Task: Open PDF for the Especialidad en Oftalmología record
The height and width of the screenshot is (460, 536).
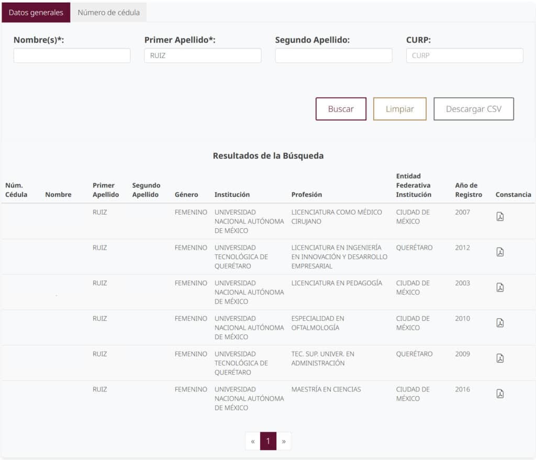Action: point(500,322)
